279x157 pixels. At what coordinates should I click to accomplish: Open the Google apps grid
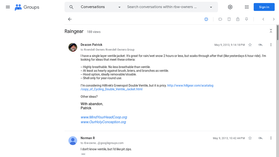(247, 7)
